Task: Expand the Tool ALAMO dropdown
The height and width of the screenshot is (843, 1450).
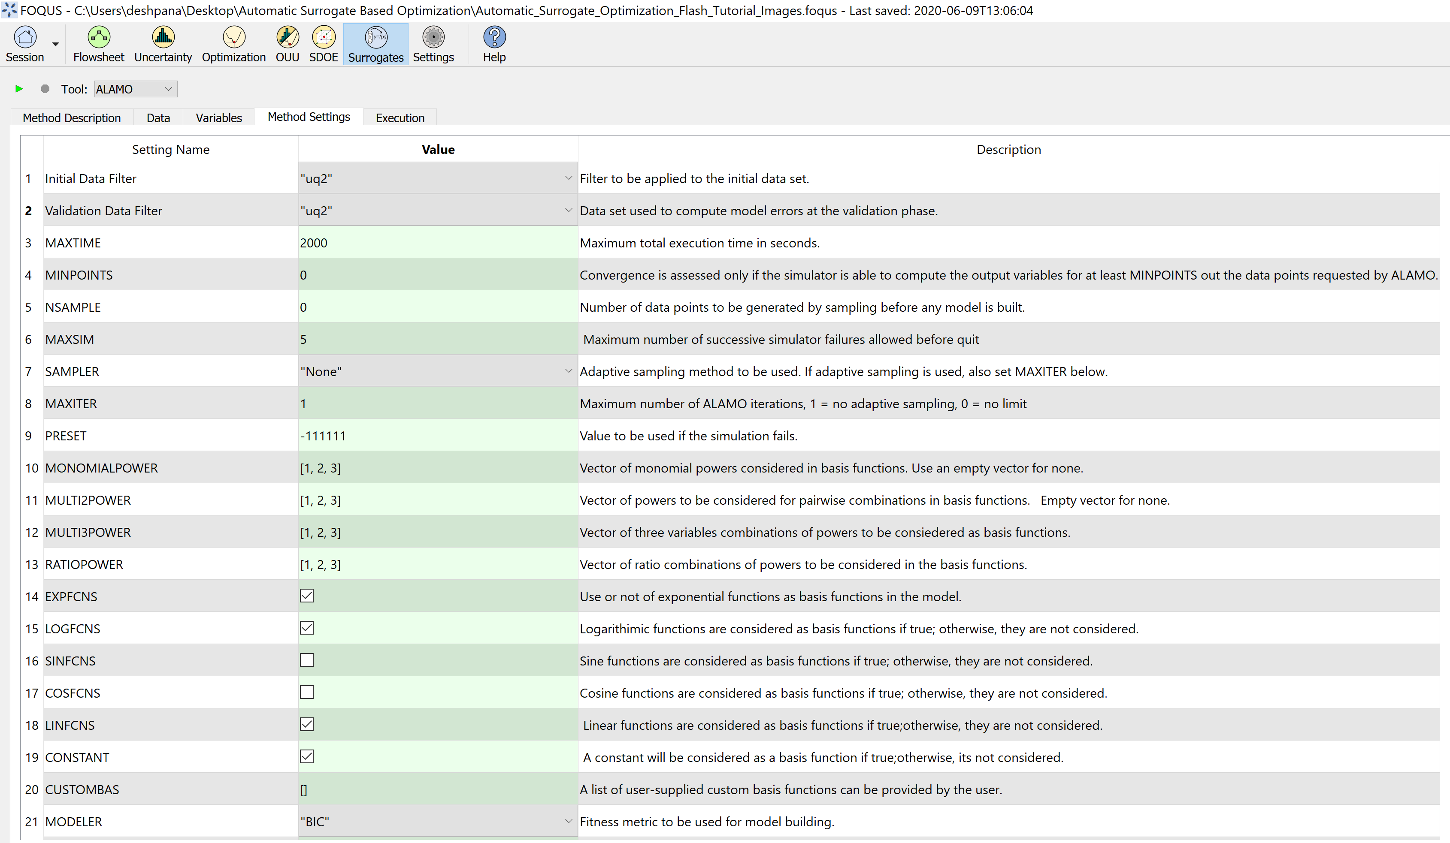Action: point(136,89)
